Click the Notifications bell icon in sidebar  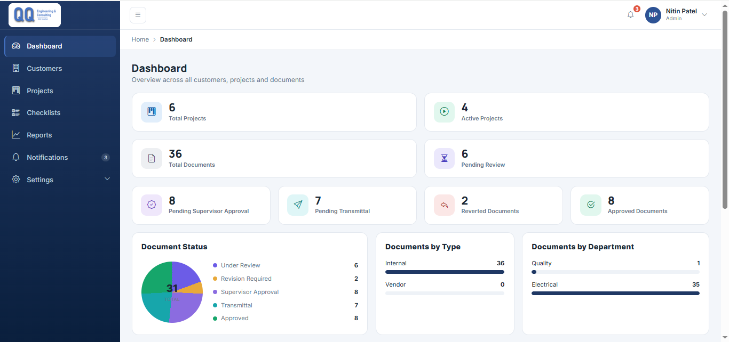[x=16, y=157]
